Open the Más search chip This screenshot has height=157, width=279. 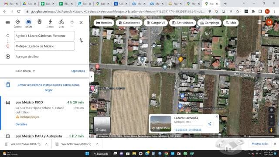(231, 23)
